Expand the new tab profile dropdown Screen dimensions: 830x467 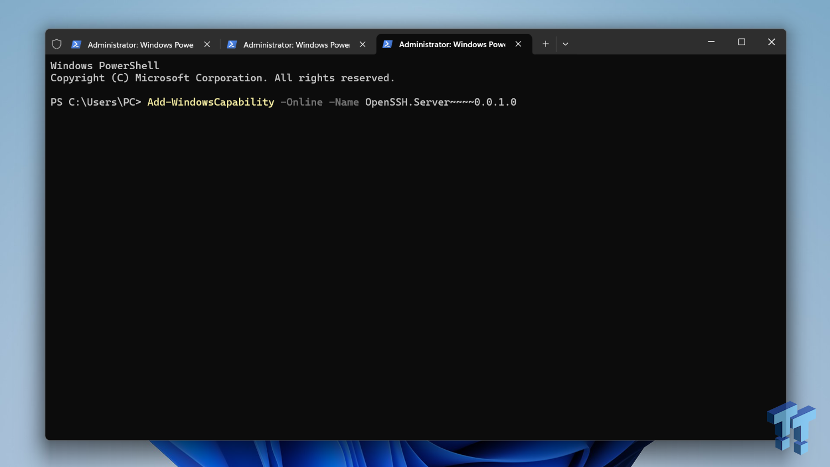565,44
